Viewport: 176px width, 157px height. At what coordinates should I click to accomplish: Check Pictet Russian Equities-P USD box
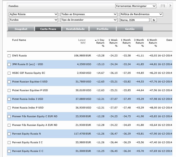pos(9,90)
